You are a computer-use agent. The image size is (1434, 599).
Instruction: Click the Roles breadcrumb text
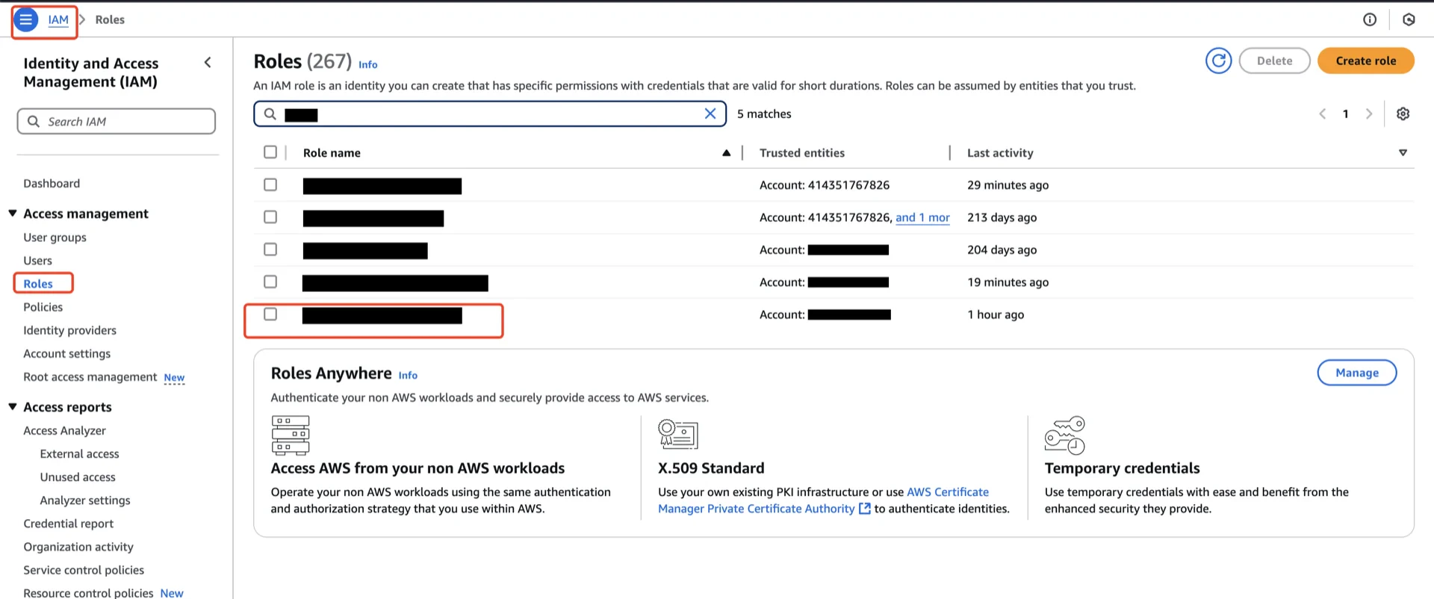110,19
